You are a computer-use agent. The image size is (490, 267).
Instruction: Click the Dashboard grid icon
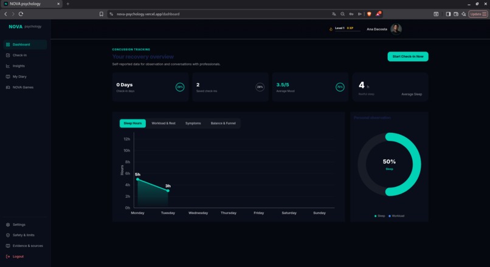(x=8, y=45)
